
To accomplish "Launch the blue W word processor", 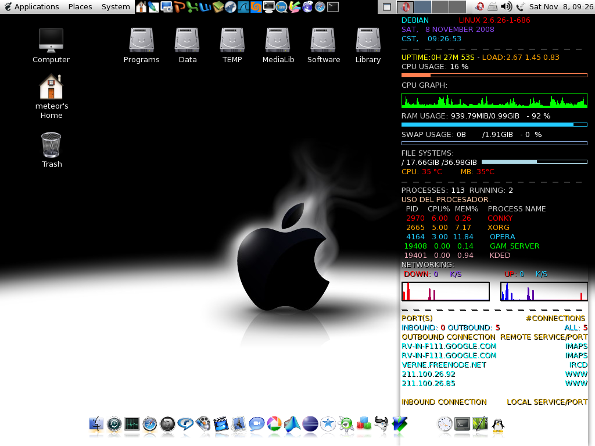I will pyautogui.click(x=205, y=7).
